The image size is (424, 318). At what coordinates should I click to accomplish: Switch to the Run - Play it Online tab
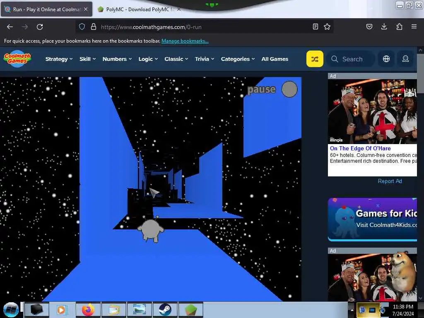point(46,9)
